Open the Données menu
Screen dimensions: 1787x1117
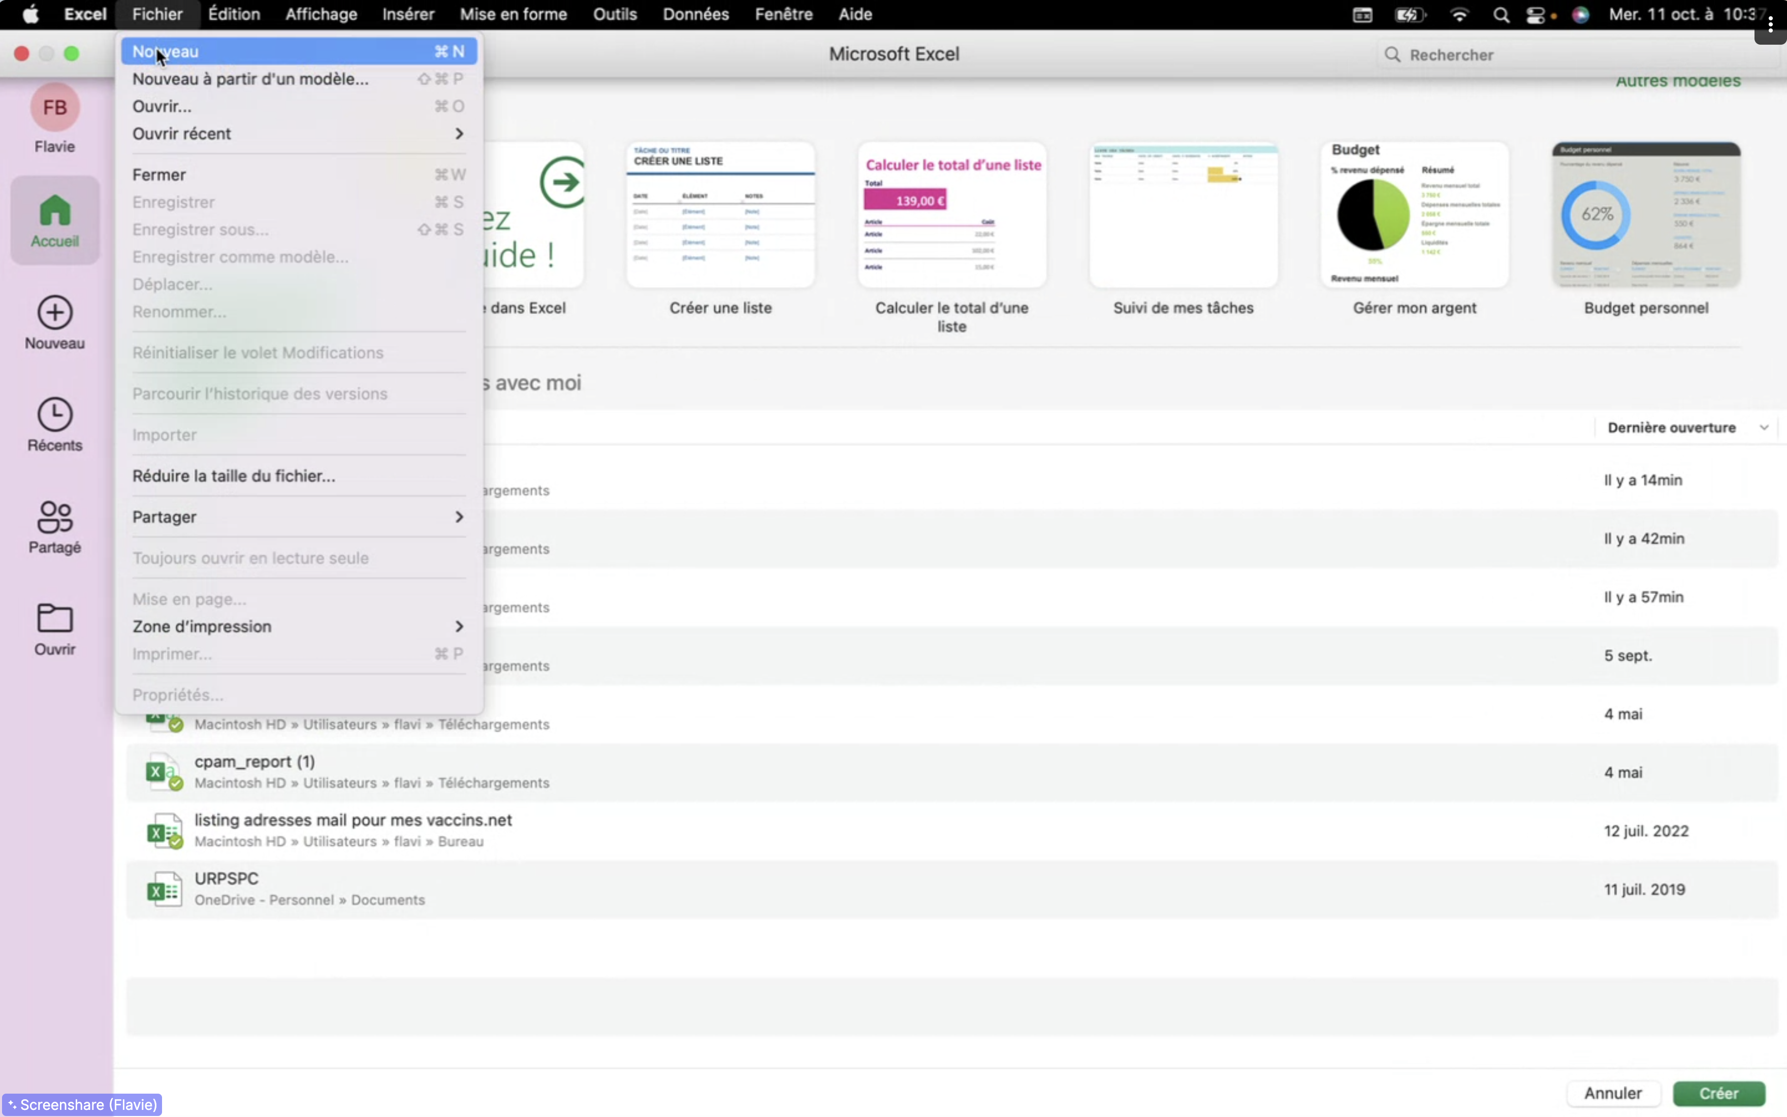tap(695, 14)
